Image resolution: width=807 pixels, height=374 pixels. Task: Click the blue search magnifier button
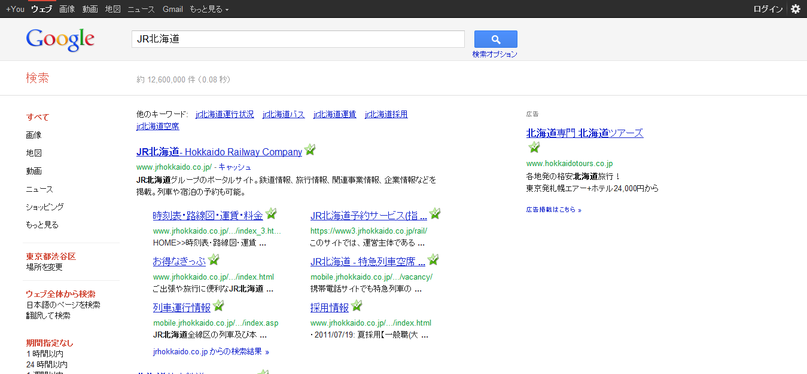(495, 39)
